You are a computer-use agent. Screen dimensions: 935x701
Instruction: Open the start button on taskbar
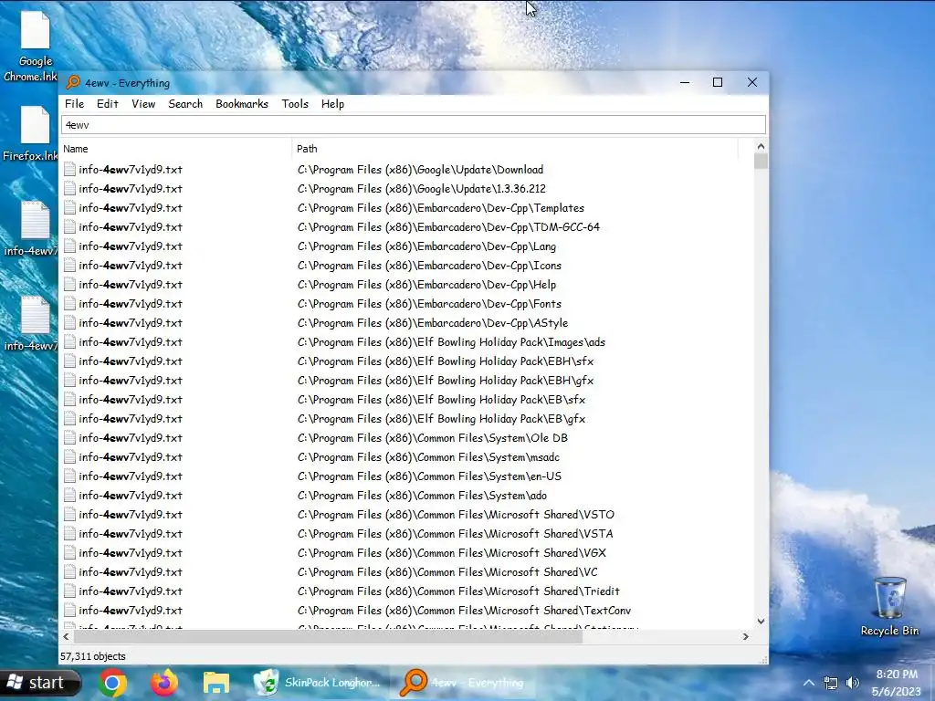(39, 683)
